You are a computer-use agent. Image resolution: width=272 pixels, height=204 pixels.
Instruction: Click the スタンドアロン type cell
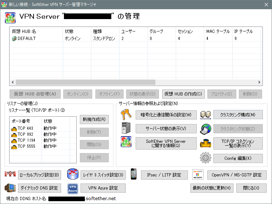pyautogui.click(x=104, y=39)
